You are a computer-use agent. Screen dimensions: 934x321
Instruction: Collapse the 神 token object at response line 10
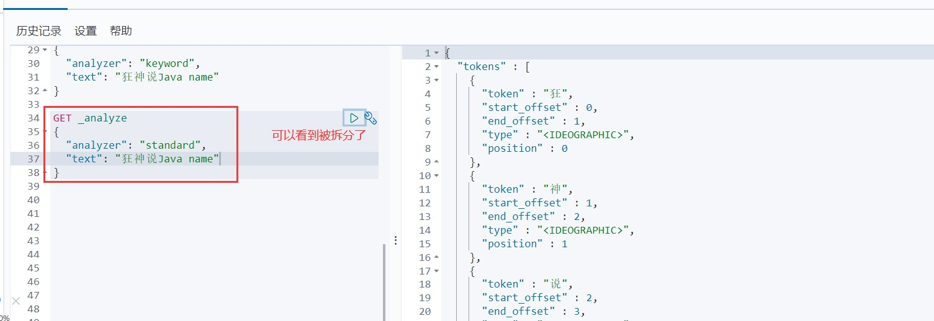(436, 176)
